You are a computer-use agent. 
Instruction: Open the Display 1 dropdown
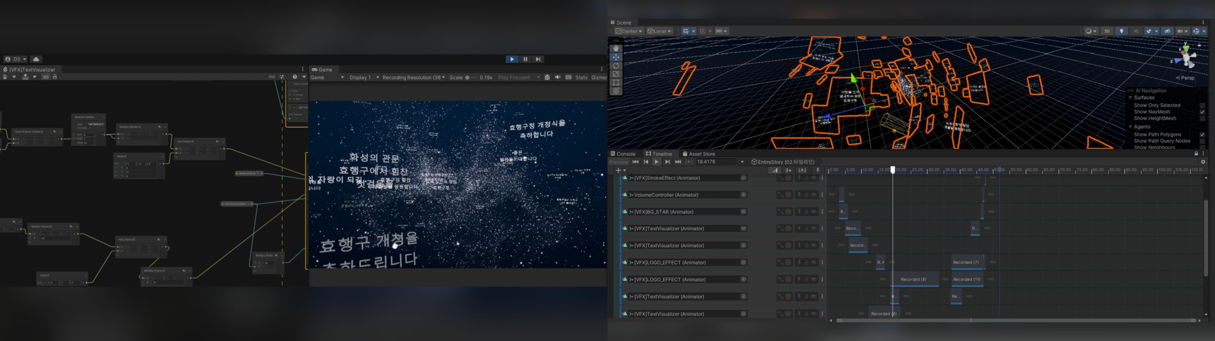pos(364,78)
